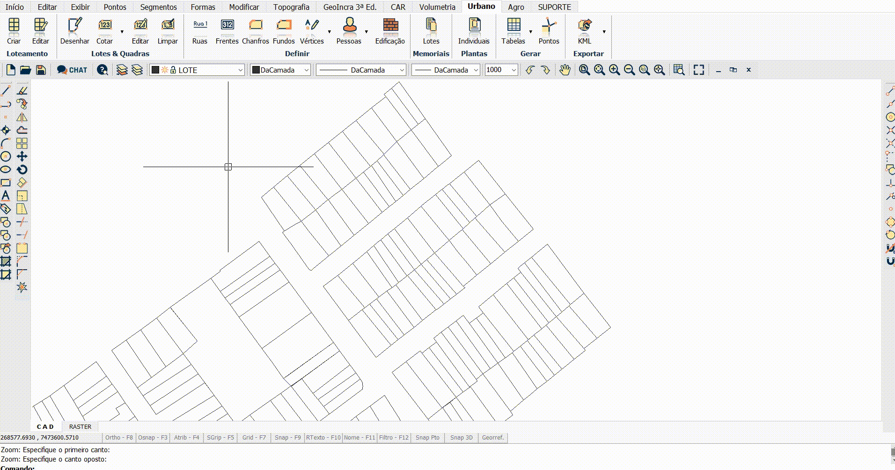This screenshot has width=895, height=470.
Task: Expand the DaCamada linetype dropdown
Action: point(402,70)
